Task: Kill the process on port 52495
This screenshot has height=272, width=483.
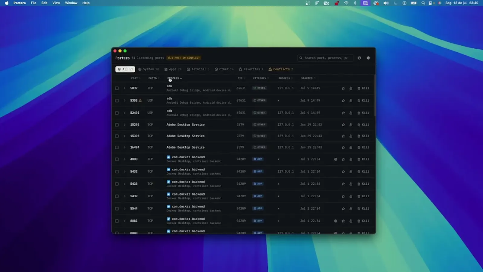Action: point(363,113)
